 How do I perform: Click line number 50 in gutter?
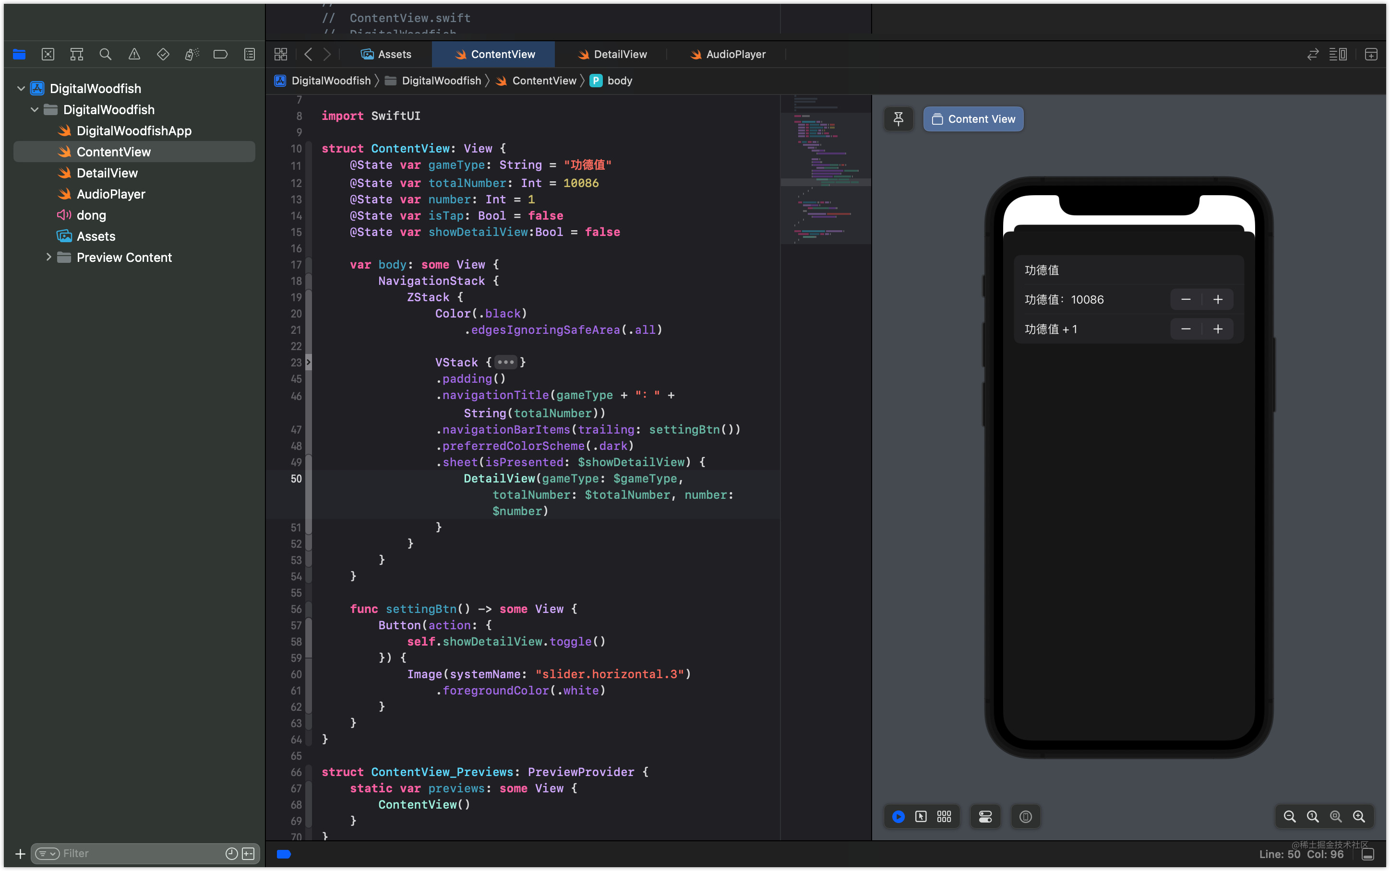click(x=296, y=479)
